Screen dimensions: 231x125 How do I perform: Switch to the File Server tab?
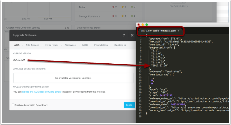click(x=32, y=45)
